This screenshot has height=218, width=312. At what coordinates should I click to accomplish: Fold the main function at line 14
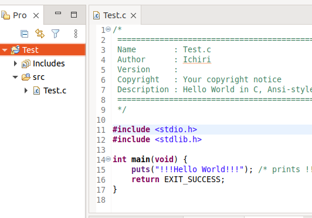point(108,159)
